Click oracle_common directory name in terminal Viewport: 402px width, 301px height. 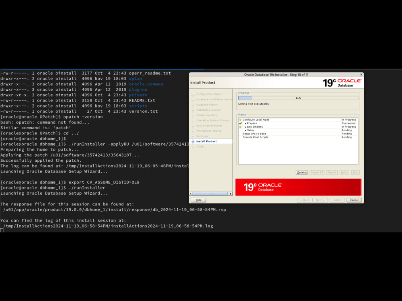point(146,84)
